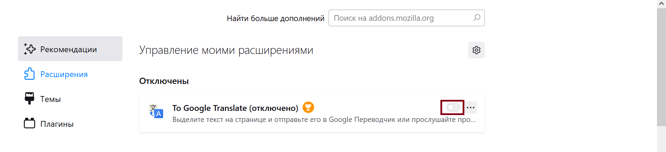666x152 pixels.
Task: Open the three-dots menu for To Google Translate
Action: click(x=471, y=107)
